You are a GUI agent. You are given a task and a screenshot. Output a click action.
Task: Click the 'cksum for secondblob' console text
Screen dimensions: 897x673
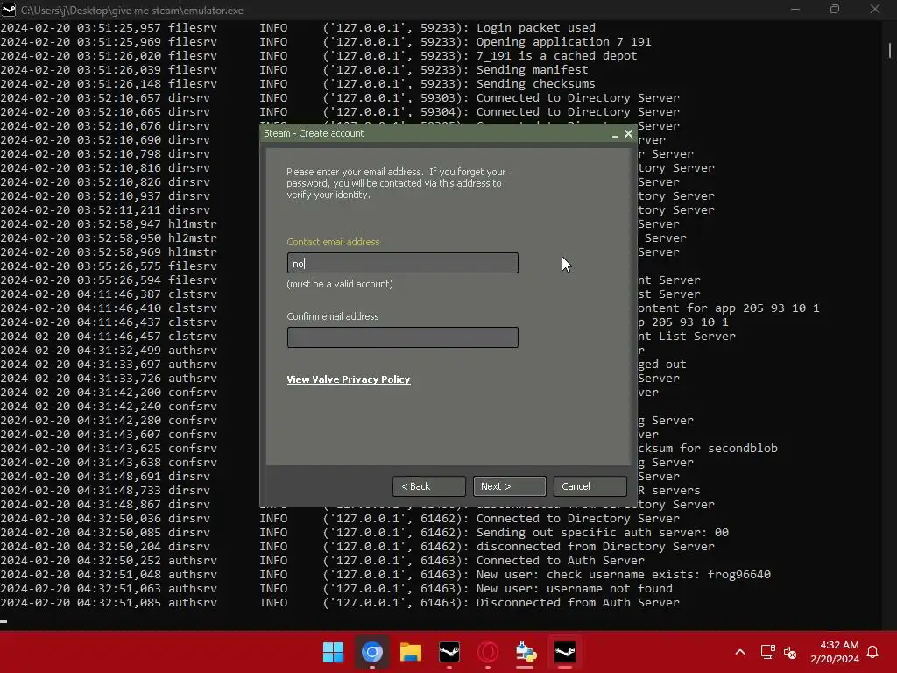click(x=708, y=448)
